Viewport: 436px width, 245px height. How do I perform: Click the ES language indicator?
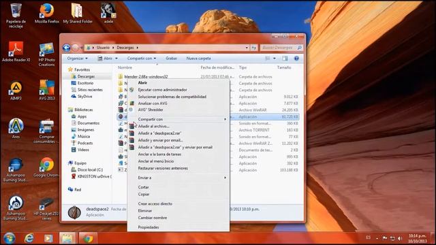[x=368, y=238]
